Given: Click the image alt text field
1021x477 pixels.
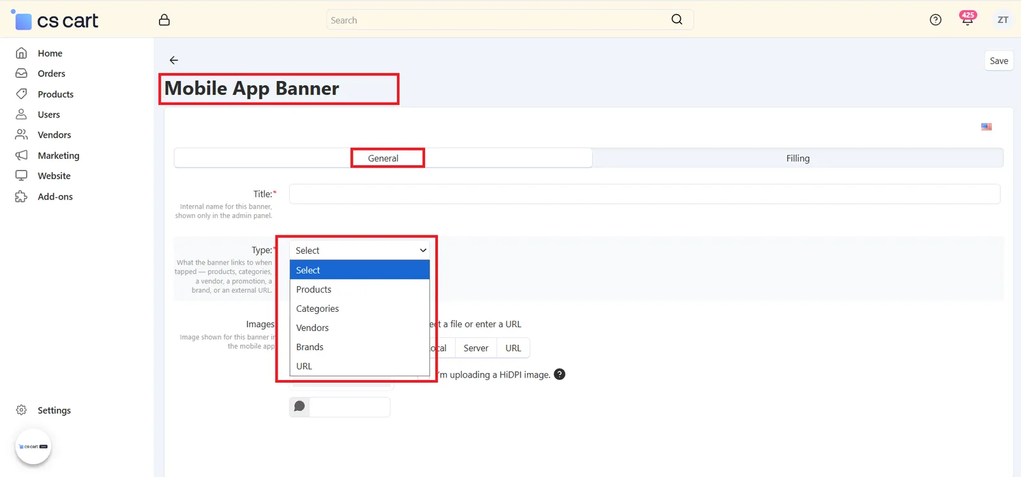Looking at the screenshot, I should tap(349, 407).
